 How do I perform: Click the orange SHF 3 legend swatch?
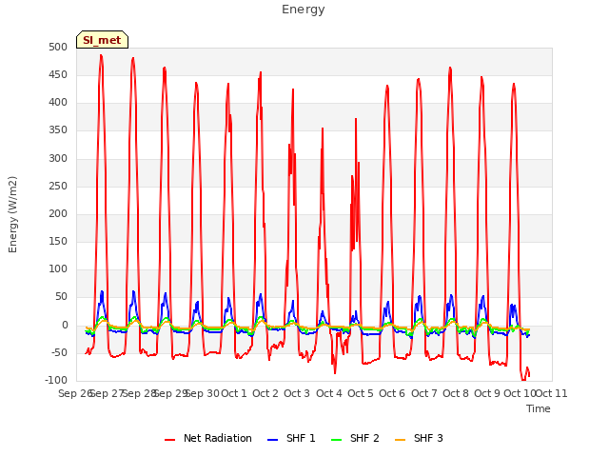[x=400, y=440]
